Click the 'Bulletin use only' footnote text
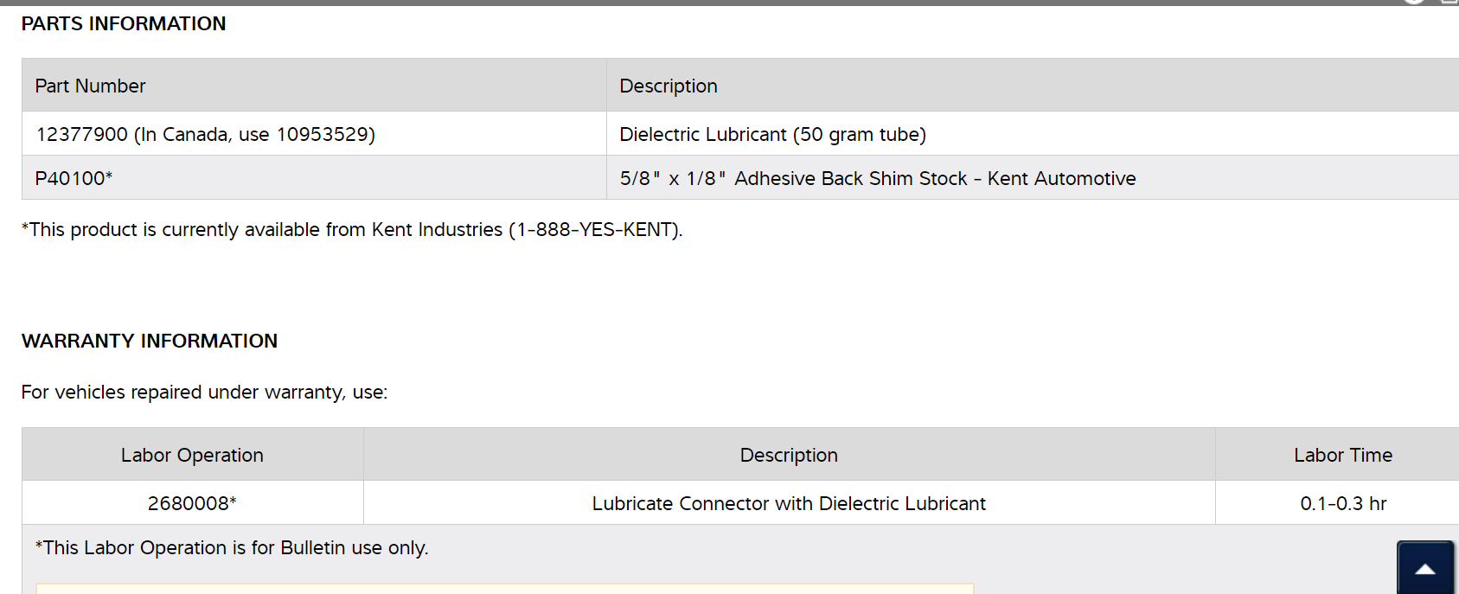This screenshot has width=1459, height=594. tap(232, 548)
